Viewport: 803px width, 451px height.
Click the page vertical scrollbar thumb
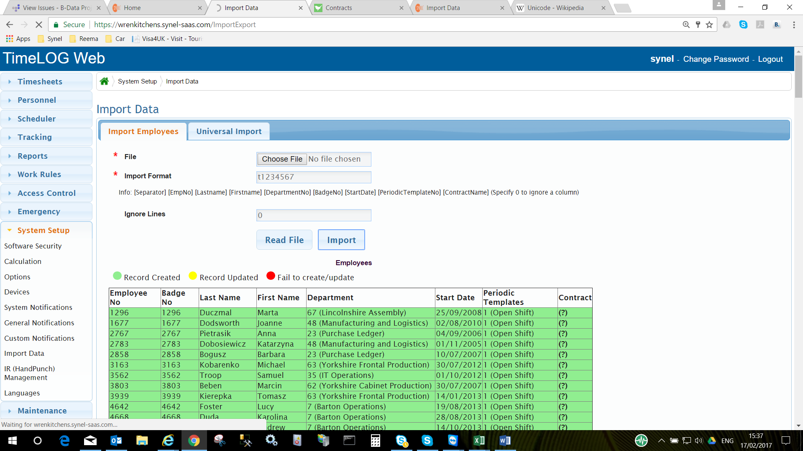pyautogui.click(x=798, y=76)
